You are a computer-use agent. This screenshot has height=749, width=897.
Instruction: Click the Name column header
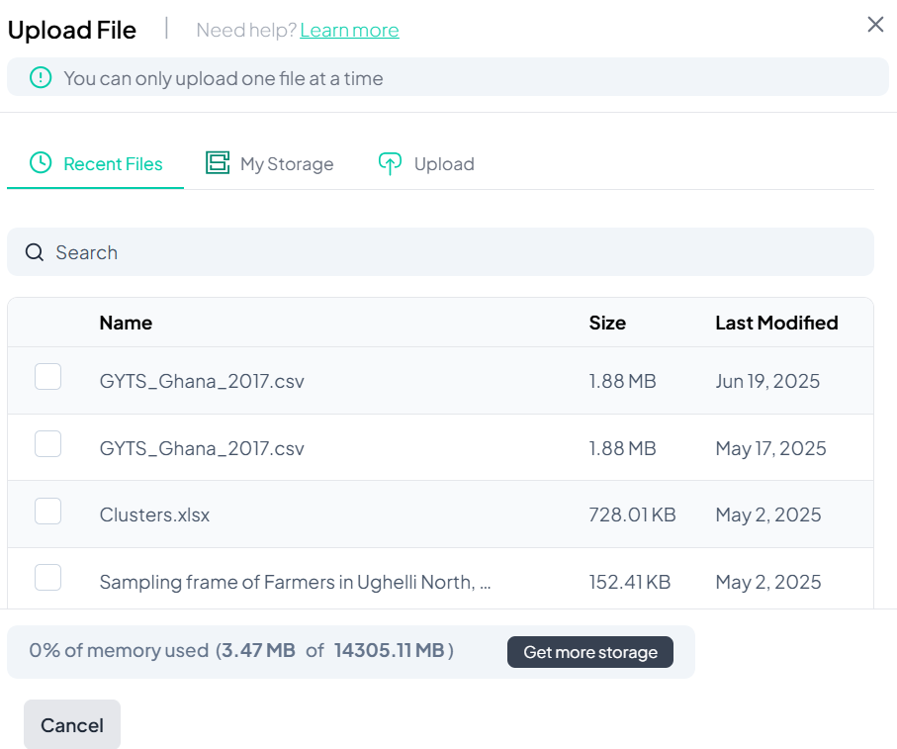126,323
